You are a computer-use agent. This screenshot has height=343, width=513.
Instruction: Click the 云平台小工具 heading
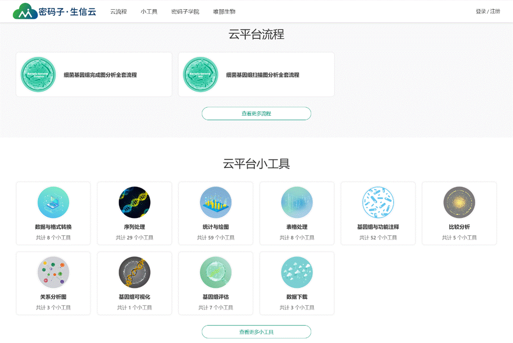[256, 164]
